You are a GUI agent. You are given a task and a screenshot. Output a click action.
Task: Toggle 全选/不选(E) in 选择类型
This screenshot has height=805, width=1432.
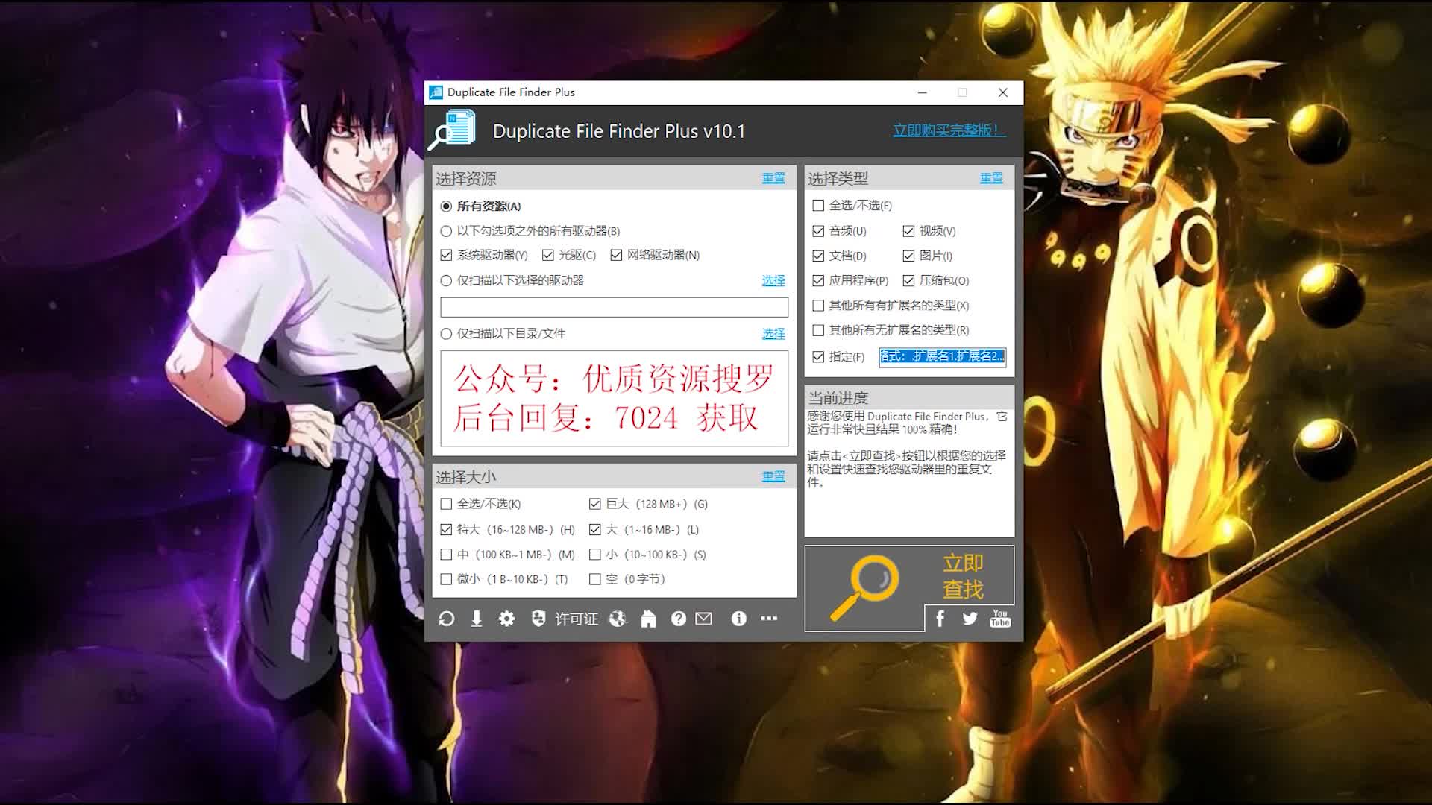(x=818, y=206)
